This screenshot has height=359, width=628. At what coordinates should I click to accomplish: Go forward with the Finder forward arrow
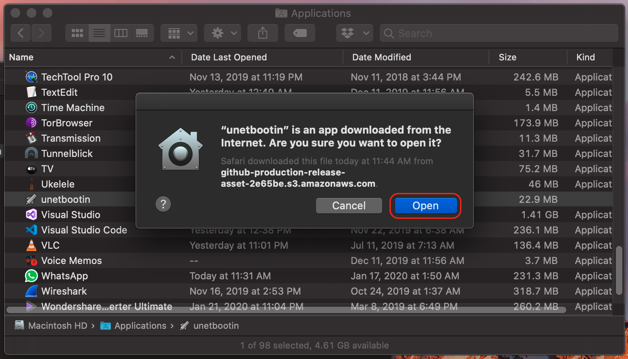coord(41,33)
